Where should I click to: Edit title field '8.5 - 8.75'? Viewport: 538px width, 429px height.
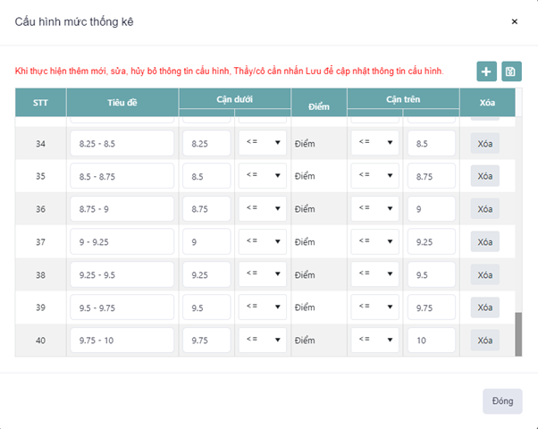pyautogui.click(x=121, y=176)
